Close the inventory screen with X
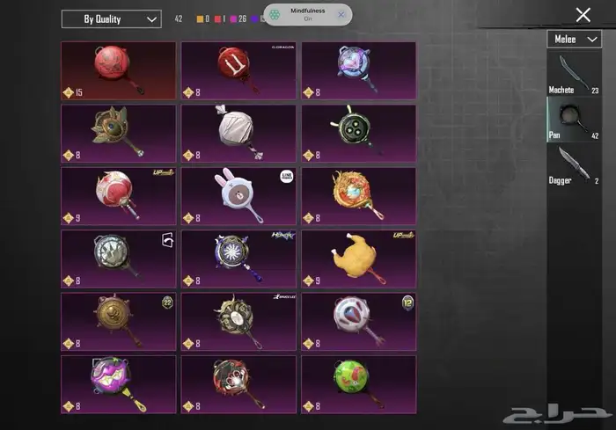Viewport: 616px width, 430px height. click(583, 15)
